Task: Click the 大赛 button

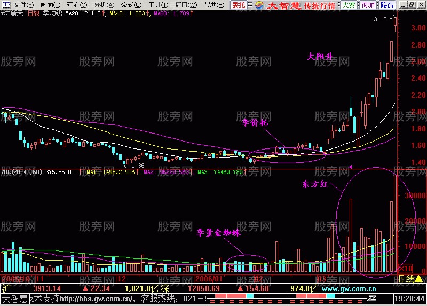Action: click(349, 5)
